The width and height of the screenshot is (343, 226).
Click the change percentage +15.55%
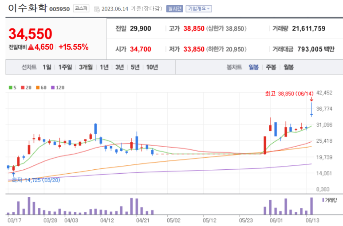click(x=74, y=47)
